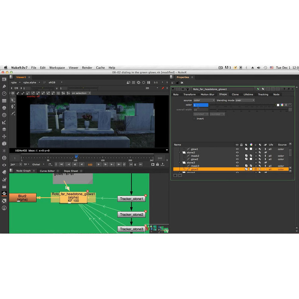This screenshot has height=299, width=299.
Task: Collapse the stone2 folder in shape list
Action: point(179,152)
